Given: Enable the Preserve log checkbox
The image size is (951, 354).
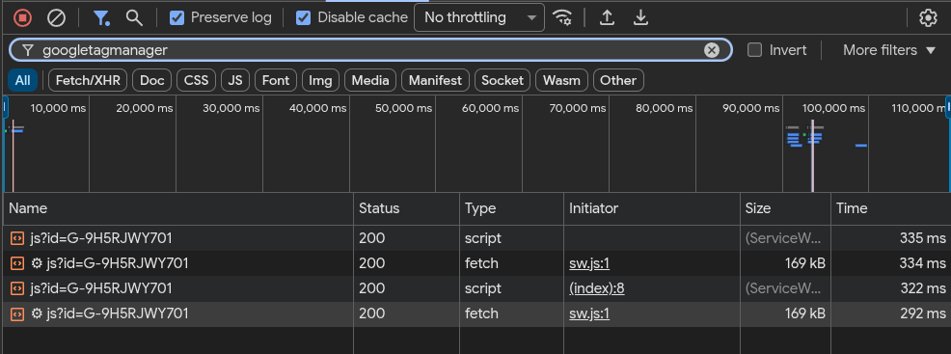Looking at the screenshot, I should [177, 17].
